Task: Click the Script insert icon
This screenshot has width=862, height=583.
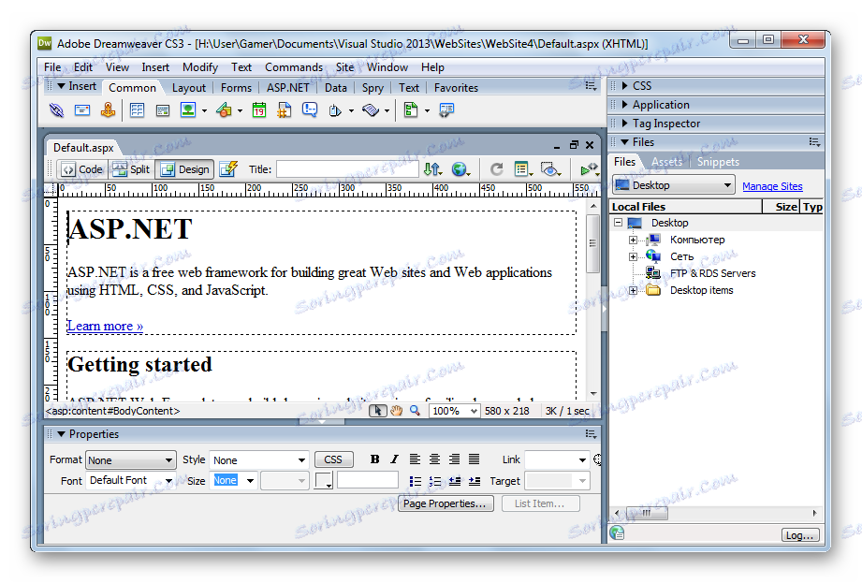Action: (x=371, y=110)
